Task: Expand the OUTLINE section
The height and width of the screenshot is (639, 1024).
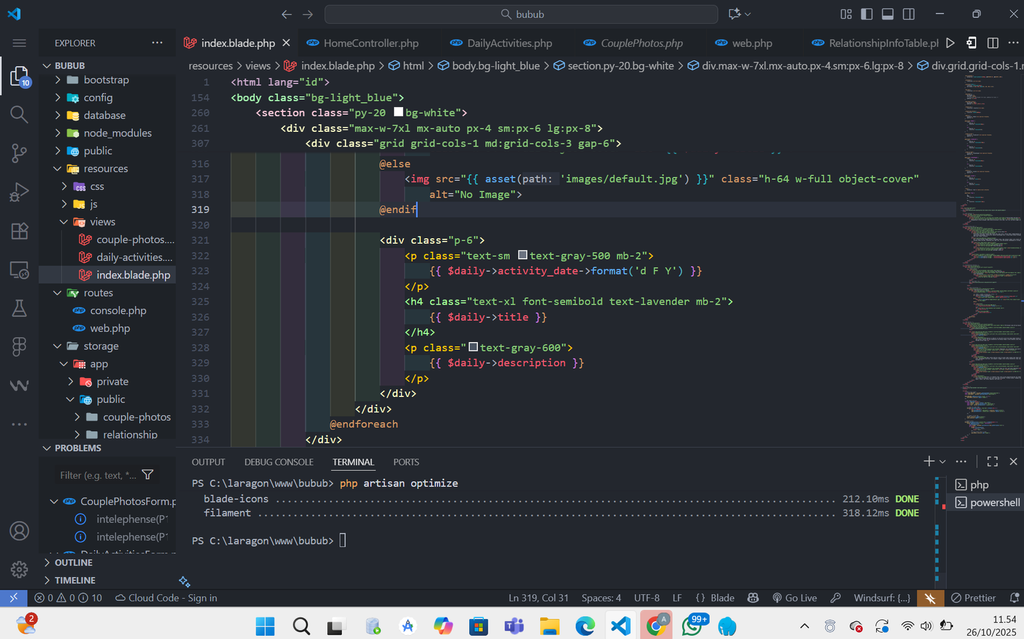Action: 73,562
